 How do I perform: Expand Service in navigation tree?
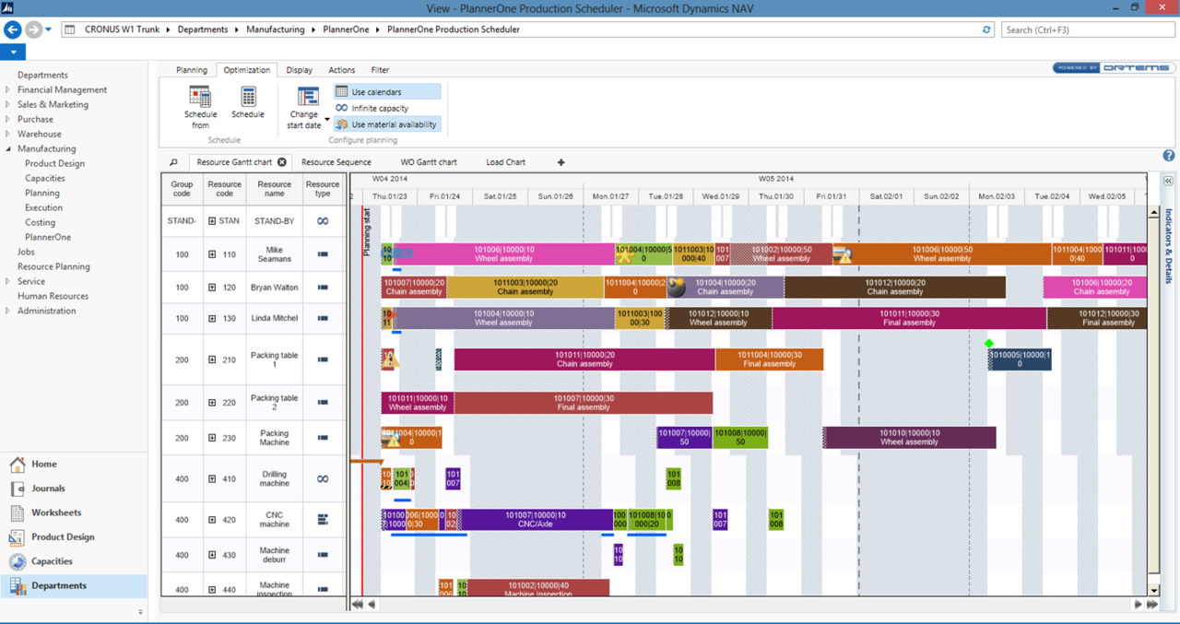click(8, 282)
